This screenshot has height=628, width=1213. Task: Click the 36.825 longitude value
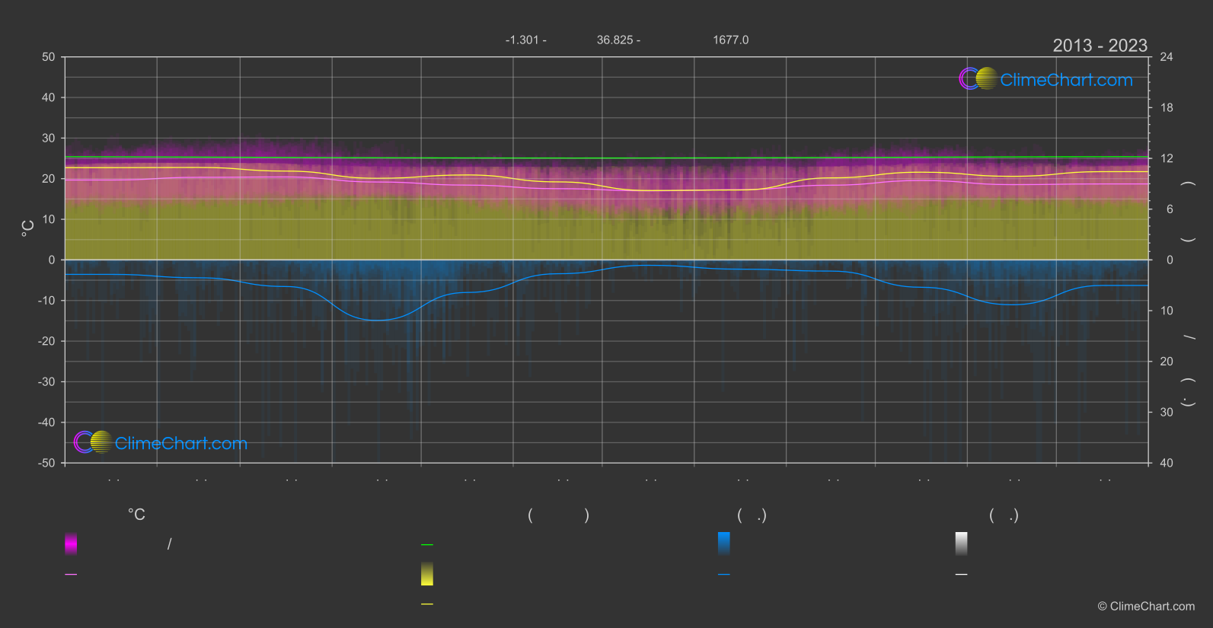(x=614, y=40)
